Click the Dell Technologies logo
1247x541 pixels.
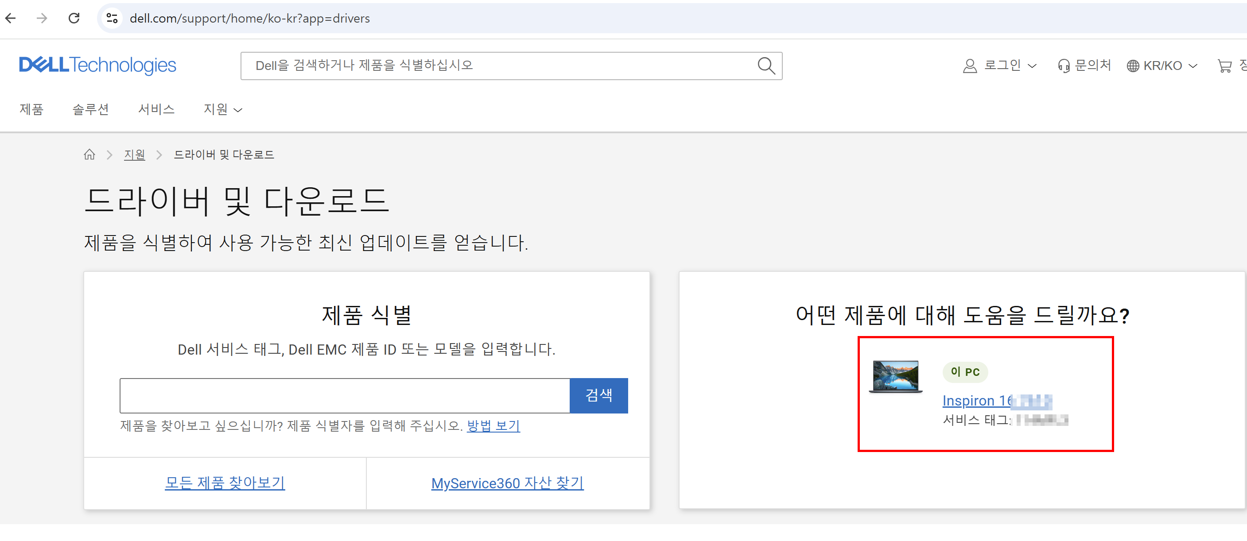97,65
